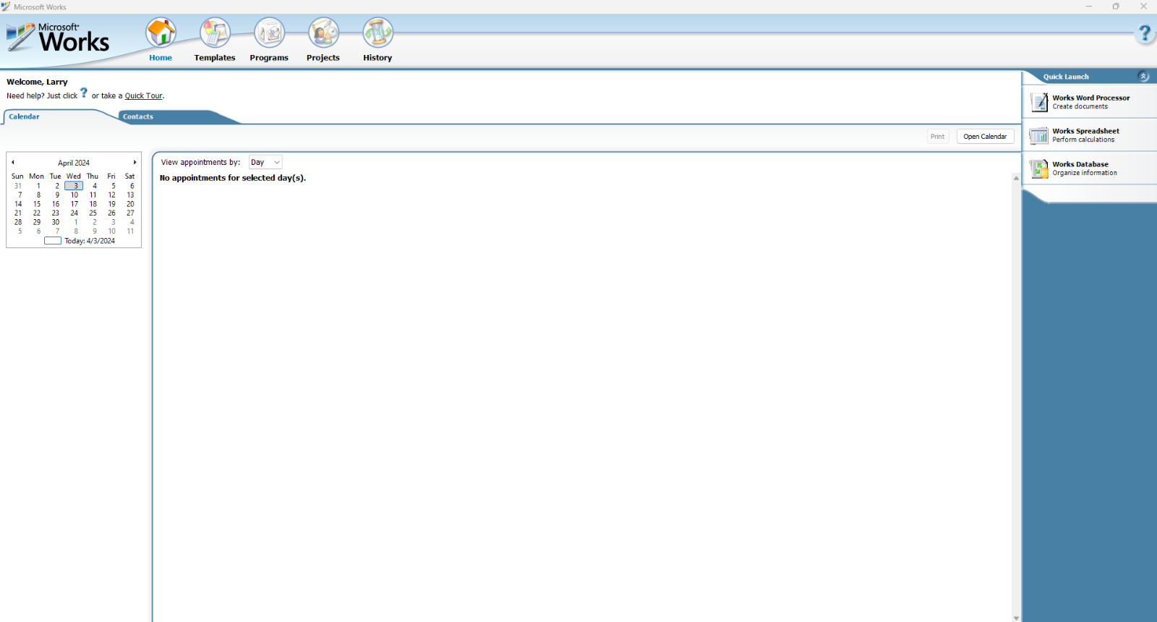The image size is (1157, 622).
Task: Open the Templates icon
Action: tap(215, 33)
